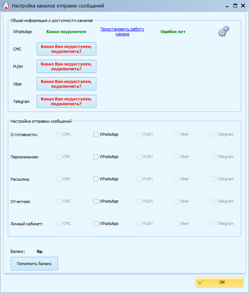
Task: Toggle Telegram checkbox in 'Персональная' row
Action: tap(213, 156)
